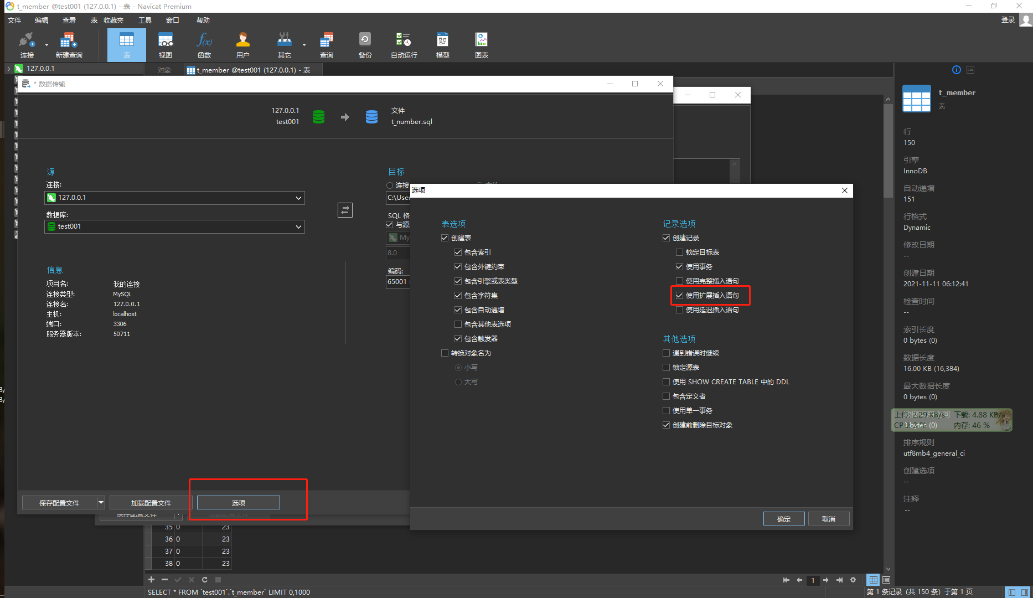Toggle the 创建表 checkbox
Image resolution: width=1033 pixels, height=598 pixels.
coord(445,238)
